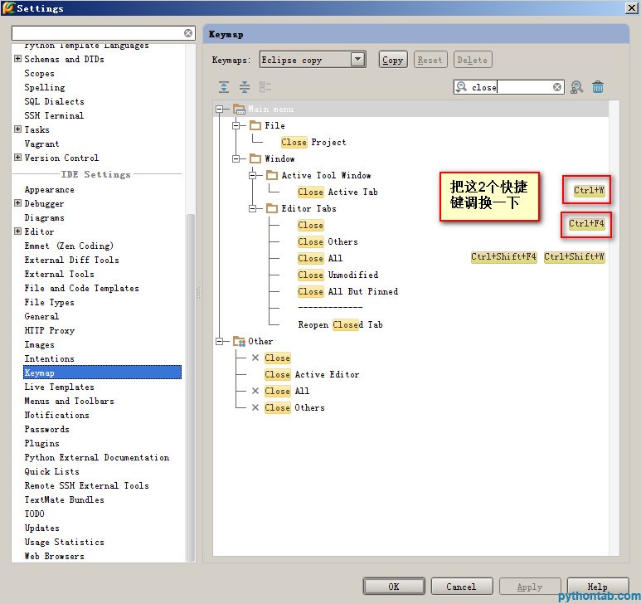Click the Collapse All icon in Keymap toolbar
Viewport: 641px width, 604px height.
[245, 86]
